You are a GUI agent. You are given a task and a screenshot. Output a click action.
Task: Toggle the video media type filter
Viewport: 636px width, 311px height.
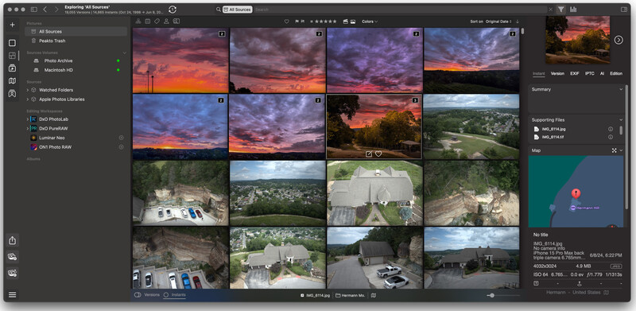point(346,21)
